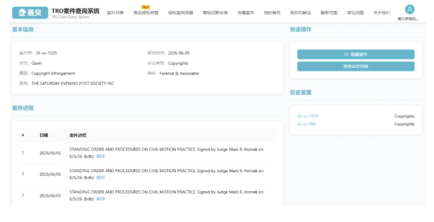The height and width of the screenshot is (222, 434).
Task: Click TRO案件查询系统 title text
Action: point(76,11)
